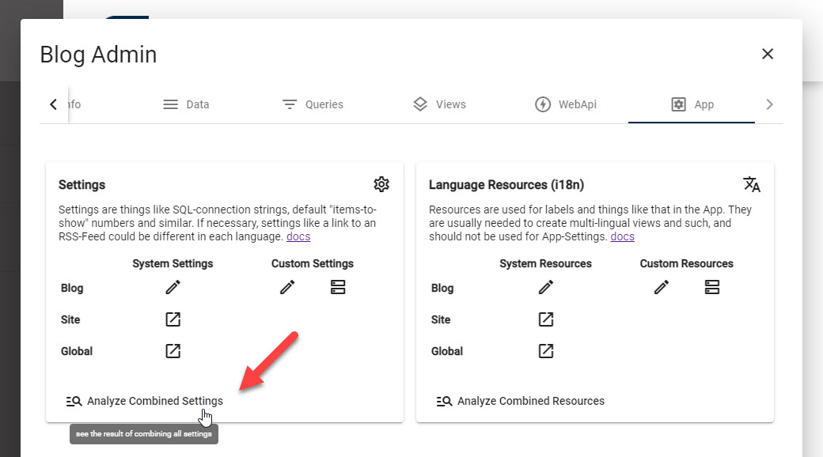Open the WebApi tab
The height and width of the screenshot is (457, 823).
pyautogui.click(x=566, y=104)
